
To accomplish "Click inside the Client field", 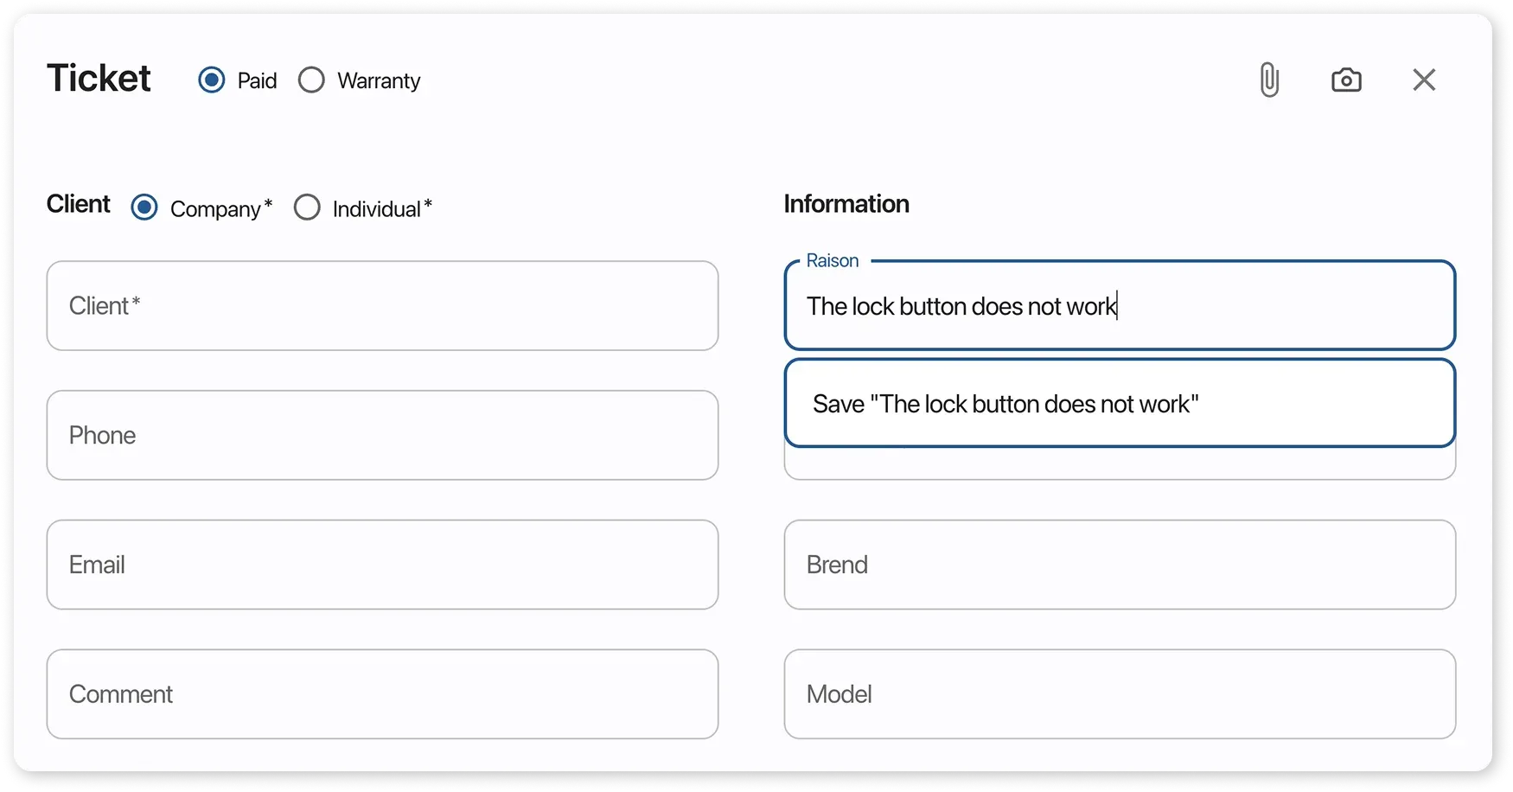I will pos(383,306).
